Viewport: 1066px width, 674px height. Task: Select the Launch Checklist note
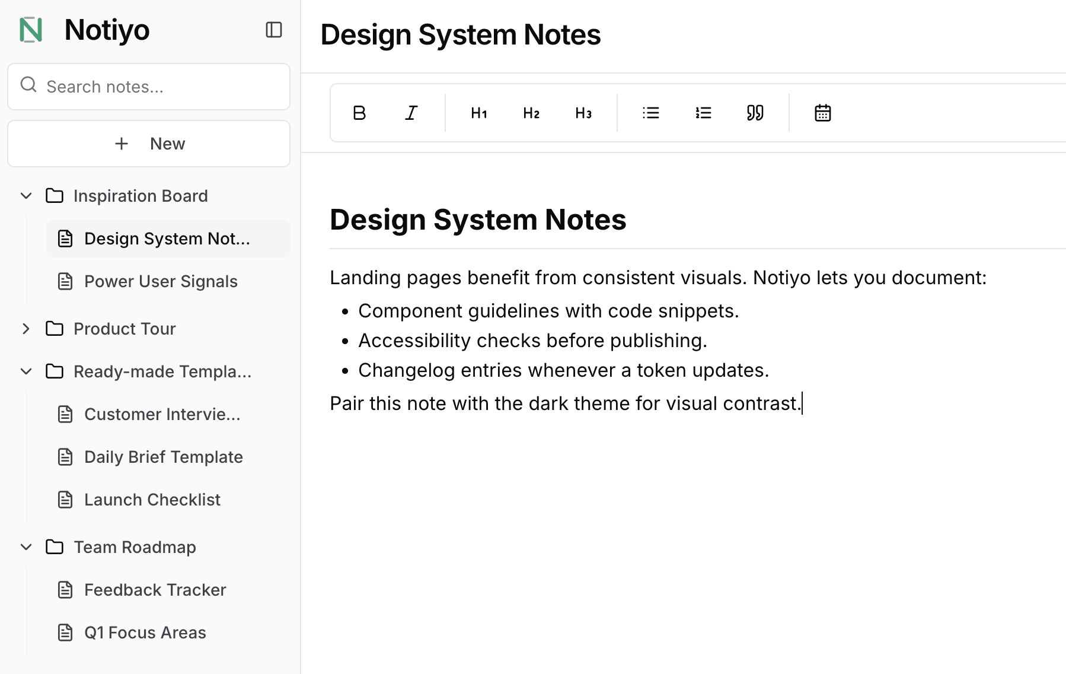point(152,500)
